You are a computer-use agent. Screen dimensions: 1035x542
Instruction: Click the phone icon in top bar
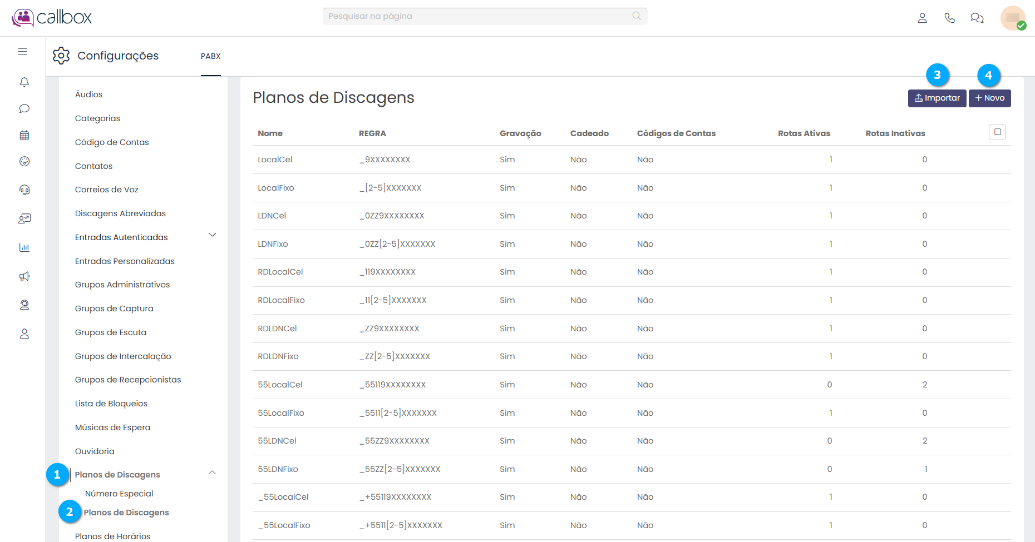tap(949, 18)
